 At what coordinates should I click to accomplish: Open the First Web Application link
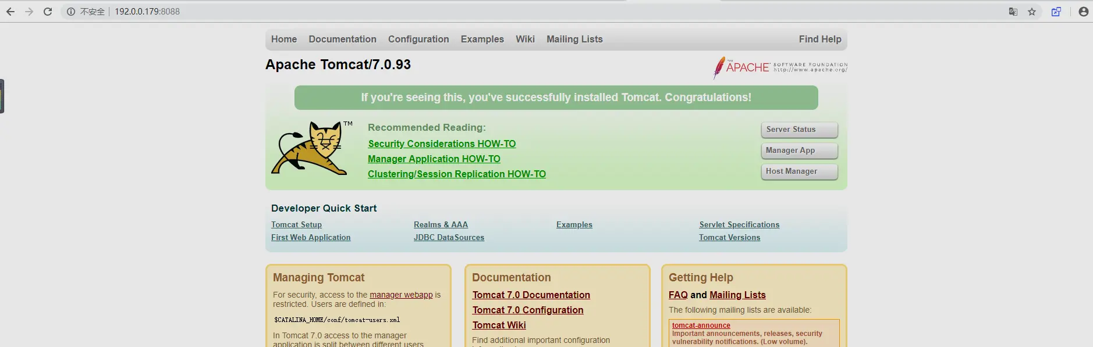311,238
